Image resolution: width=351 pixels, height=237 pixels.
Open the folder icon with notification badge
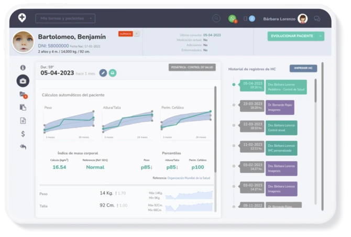point(23,94)
